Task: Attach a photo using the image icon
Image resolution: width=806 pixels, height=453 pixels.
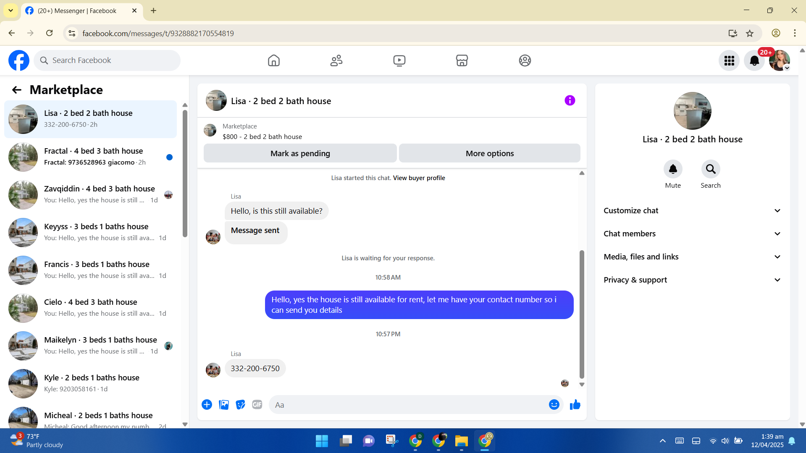Action: pyautogui.click(x=224, y=405)
